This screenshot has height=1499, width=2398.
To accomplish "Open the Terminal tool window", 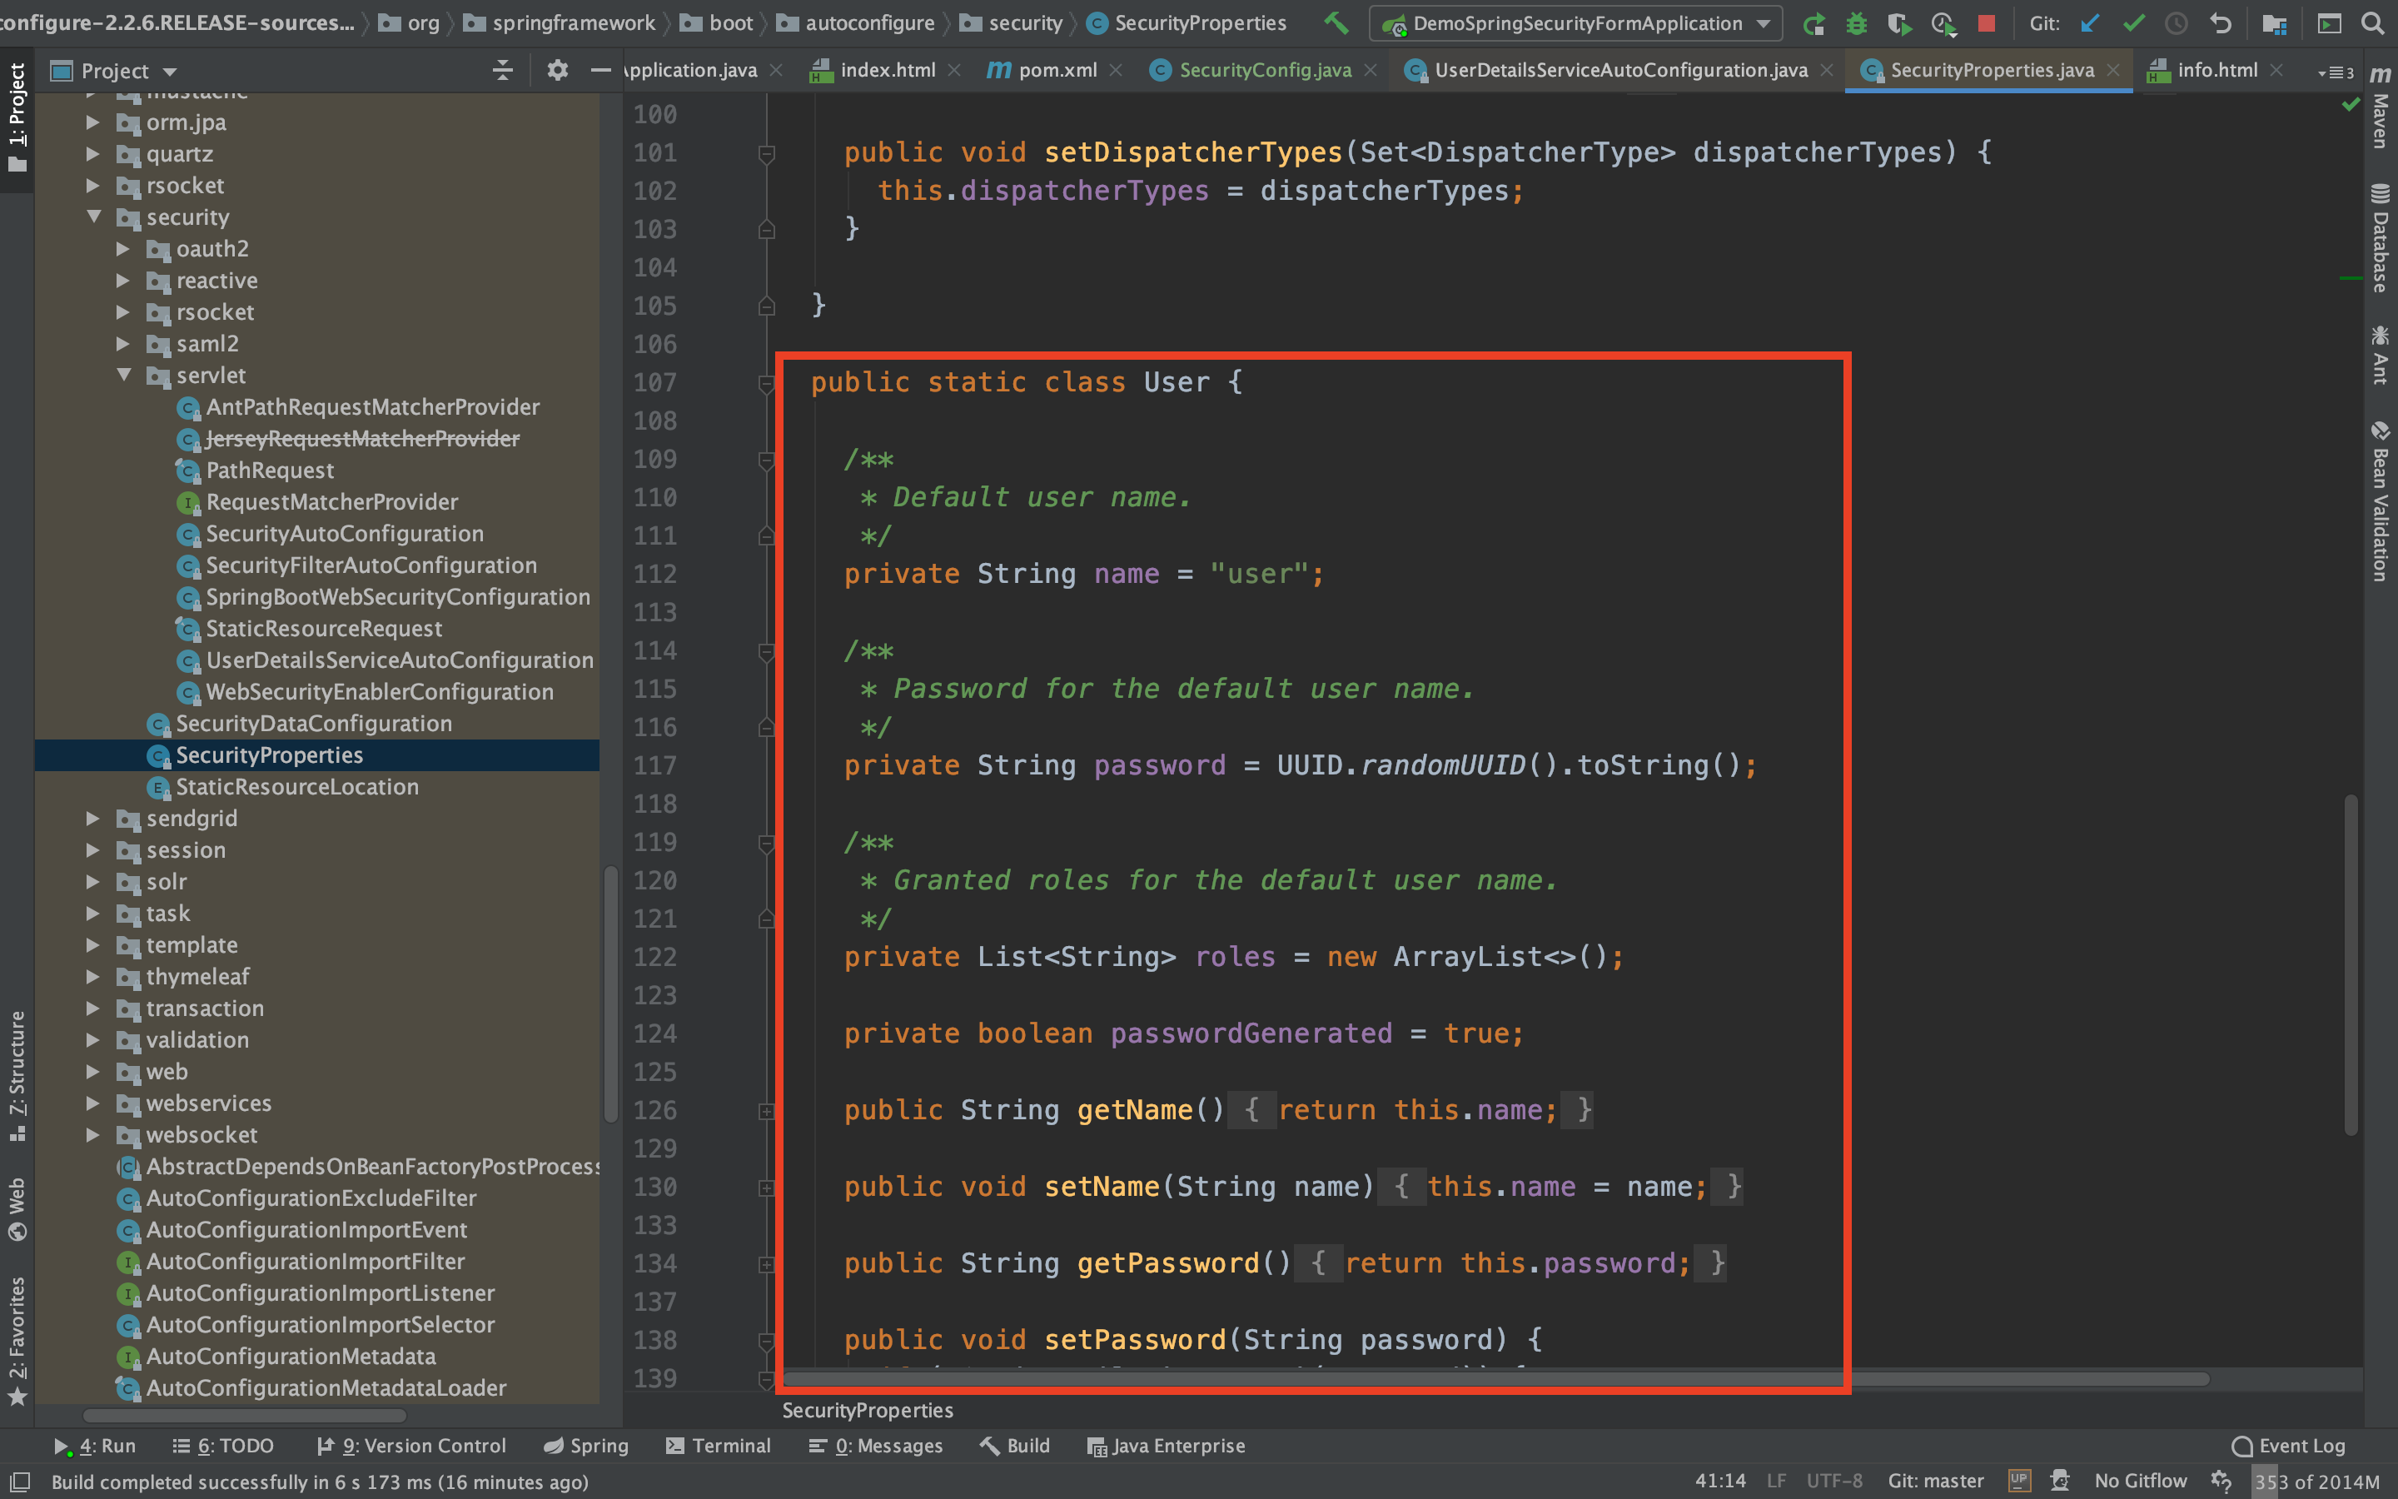I will [x=719, y=1446].
